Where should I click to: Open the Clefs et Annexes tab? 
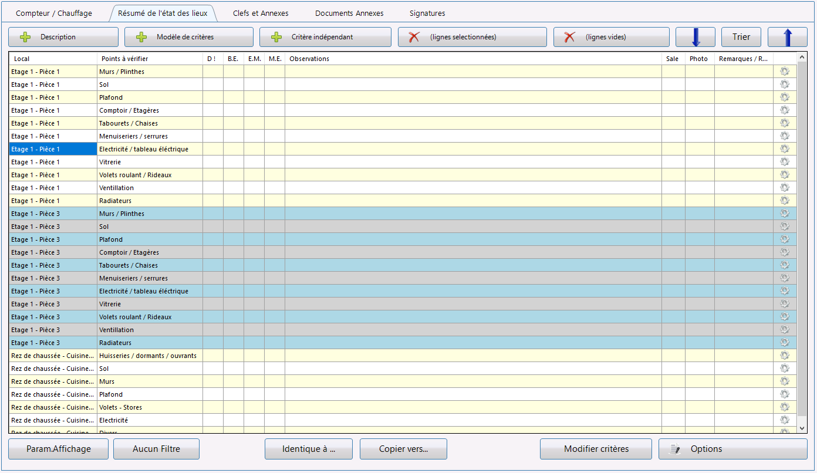(x=261, y=13)
